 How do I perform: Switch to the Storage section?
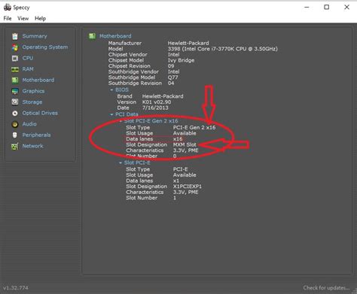click(x=32, y=102)
